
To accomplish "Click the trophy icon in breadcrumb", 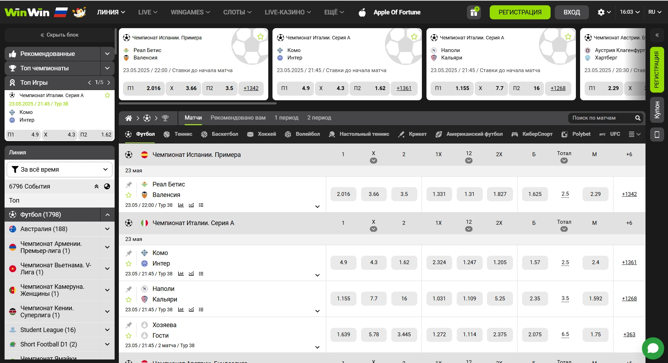I will click(165, 118).
